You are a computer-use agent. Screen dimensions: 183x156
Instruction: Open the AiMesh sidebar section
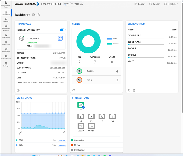[x=6, y=20]
